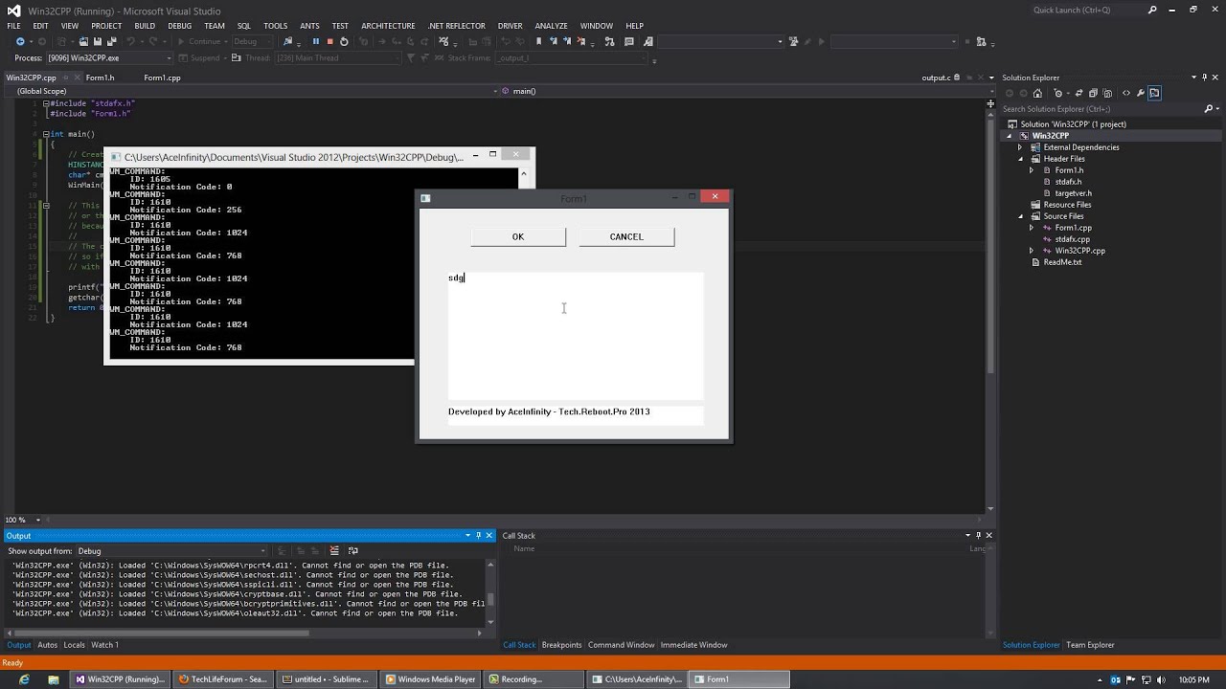Switch to Breakpoints tab
Image resolution: width=1226 pixels, height=689 pixels.
click(561, 645)
